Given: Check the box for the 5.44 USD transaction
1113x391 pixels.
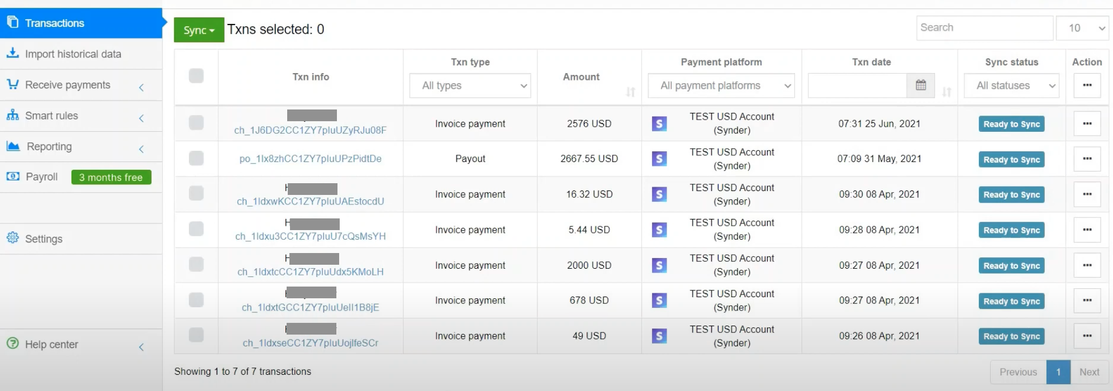Looking at the screenshot, I should pos(196,228).
